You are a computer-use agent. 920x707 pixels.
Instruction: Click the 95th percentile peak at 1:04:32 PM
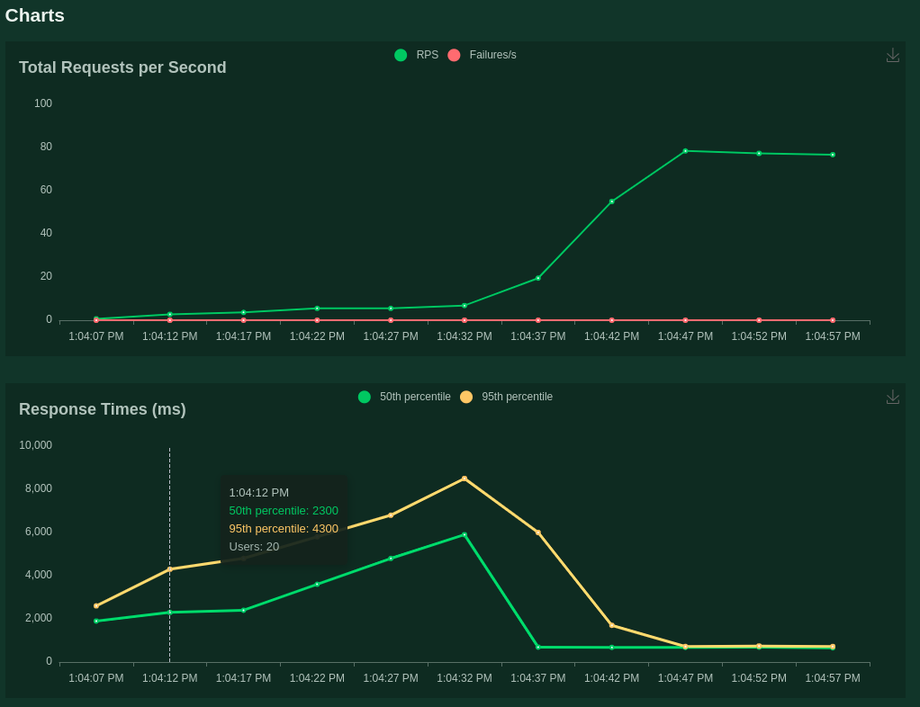464,479
